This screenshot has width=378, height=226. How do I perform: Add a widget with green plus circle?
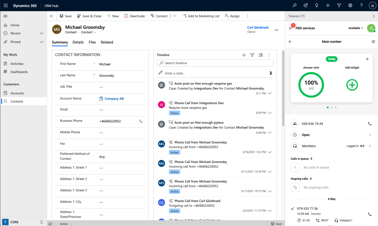click(352, 85)
